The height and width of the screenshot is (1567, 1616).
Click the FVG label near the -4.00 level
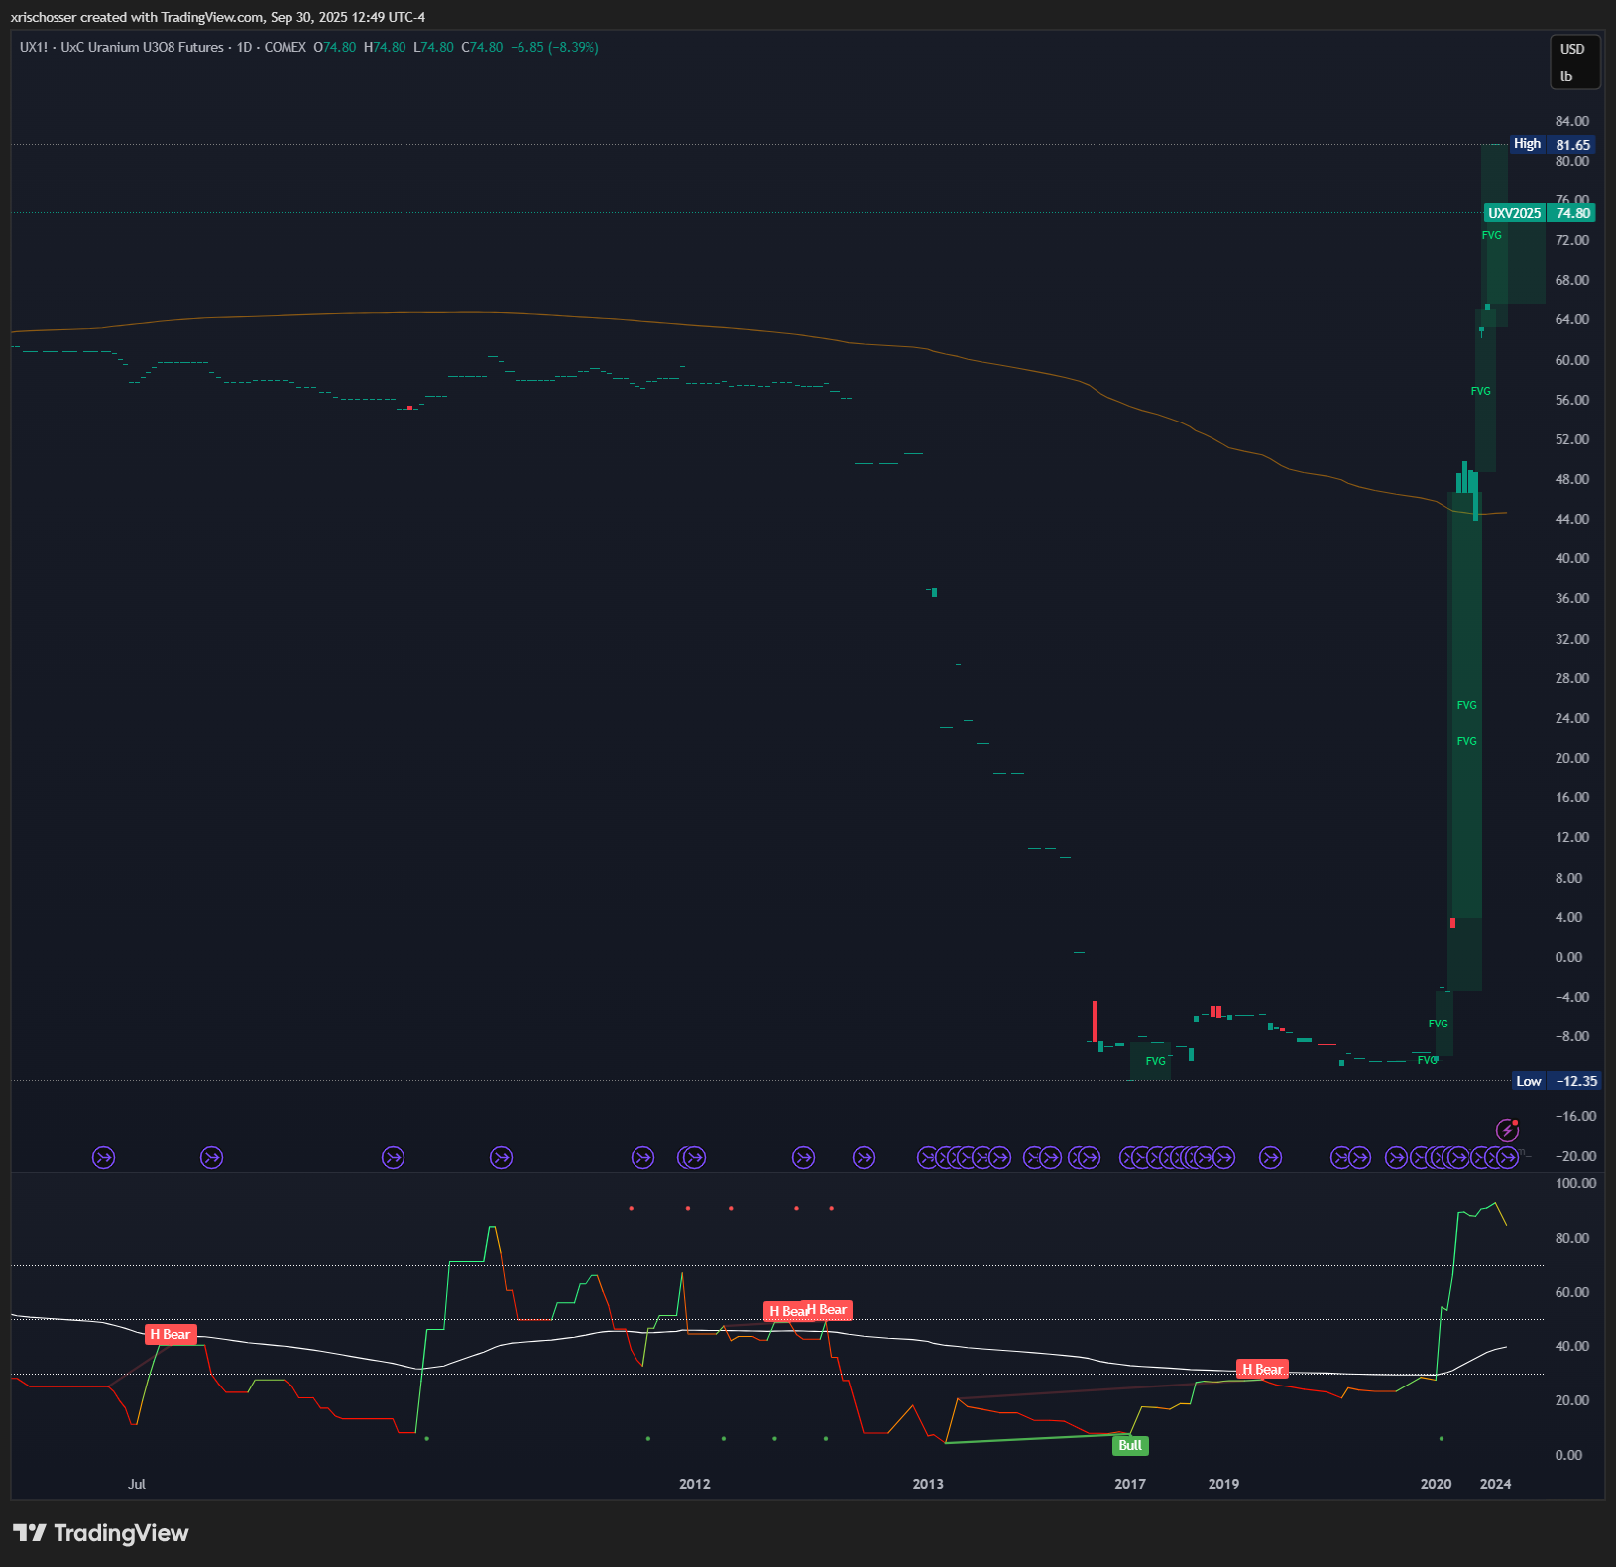click(x=1439, y=1024)
